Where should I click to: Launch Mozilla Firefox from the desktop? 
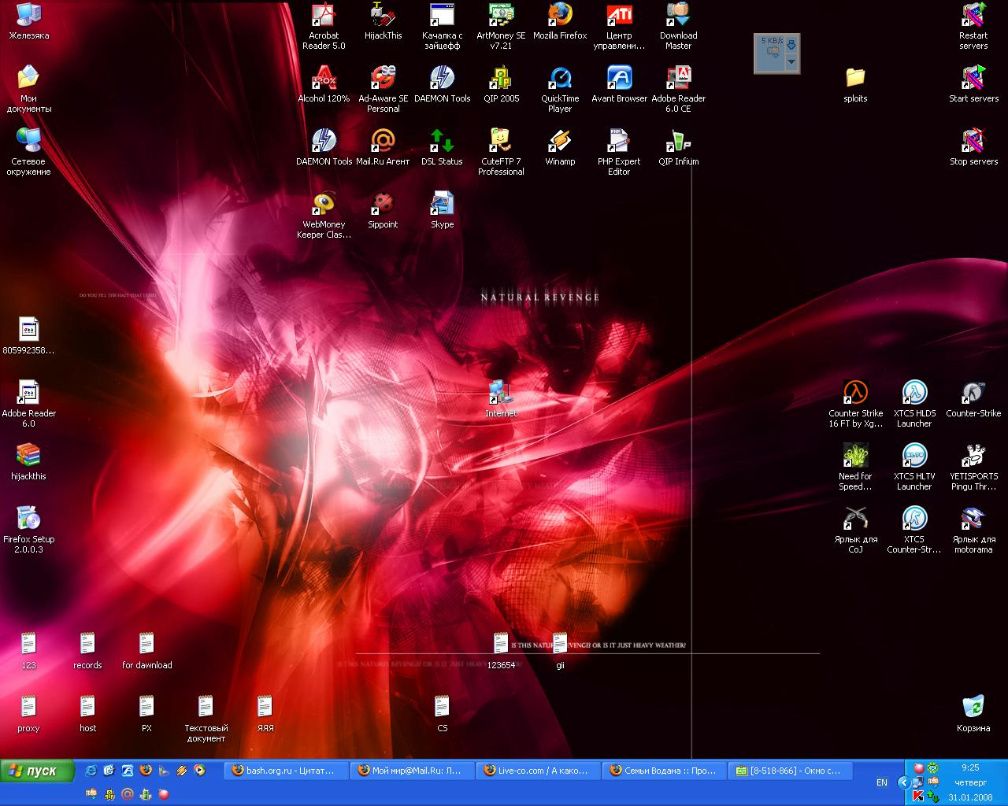(x=560, y=16)
